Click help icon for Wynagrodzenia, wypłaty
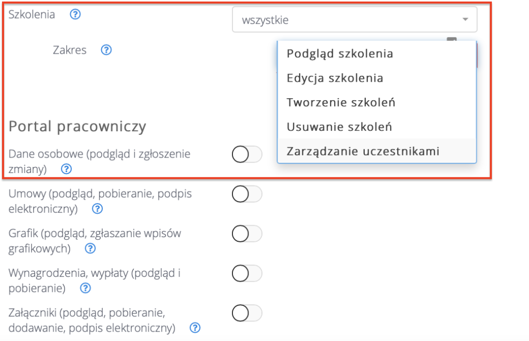This screenshot has width=529, height=341. pos(85,288)
